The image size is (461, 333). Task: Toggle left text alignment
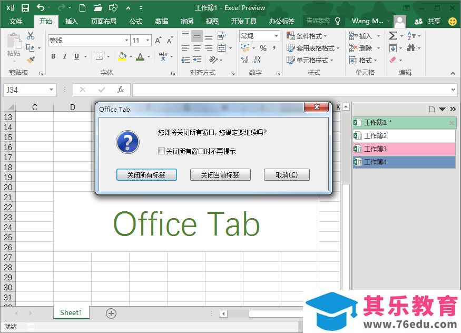click(x=185, y=48)
